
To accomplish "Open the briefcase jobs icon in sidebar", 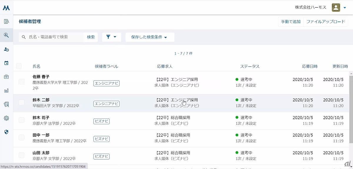I will coord(6,77).
